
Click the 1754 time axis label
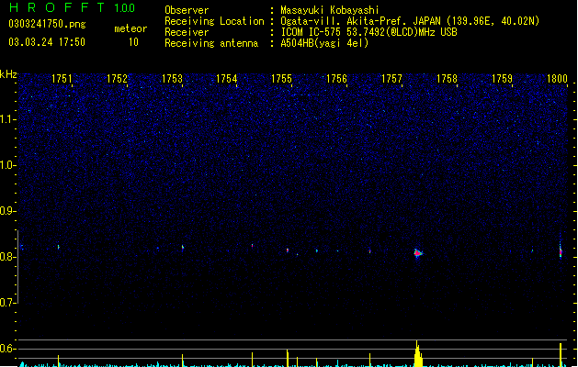[x=226, y=79]
